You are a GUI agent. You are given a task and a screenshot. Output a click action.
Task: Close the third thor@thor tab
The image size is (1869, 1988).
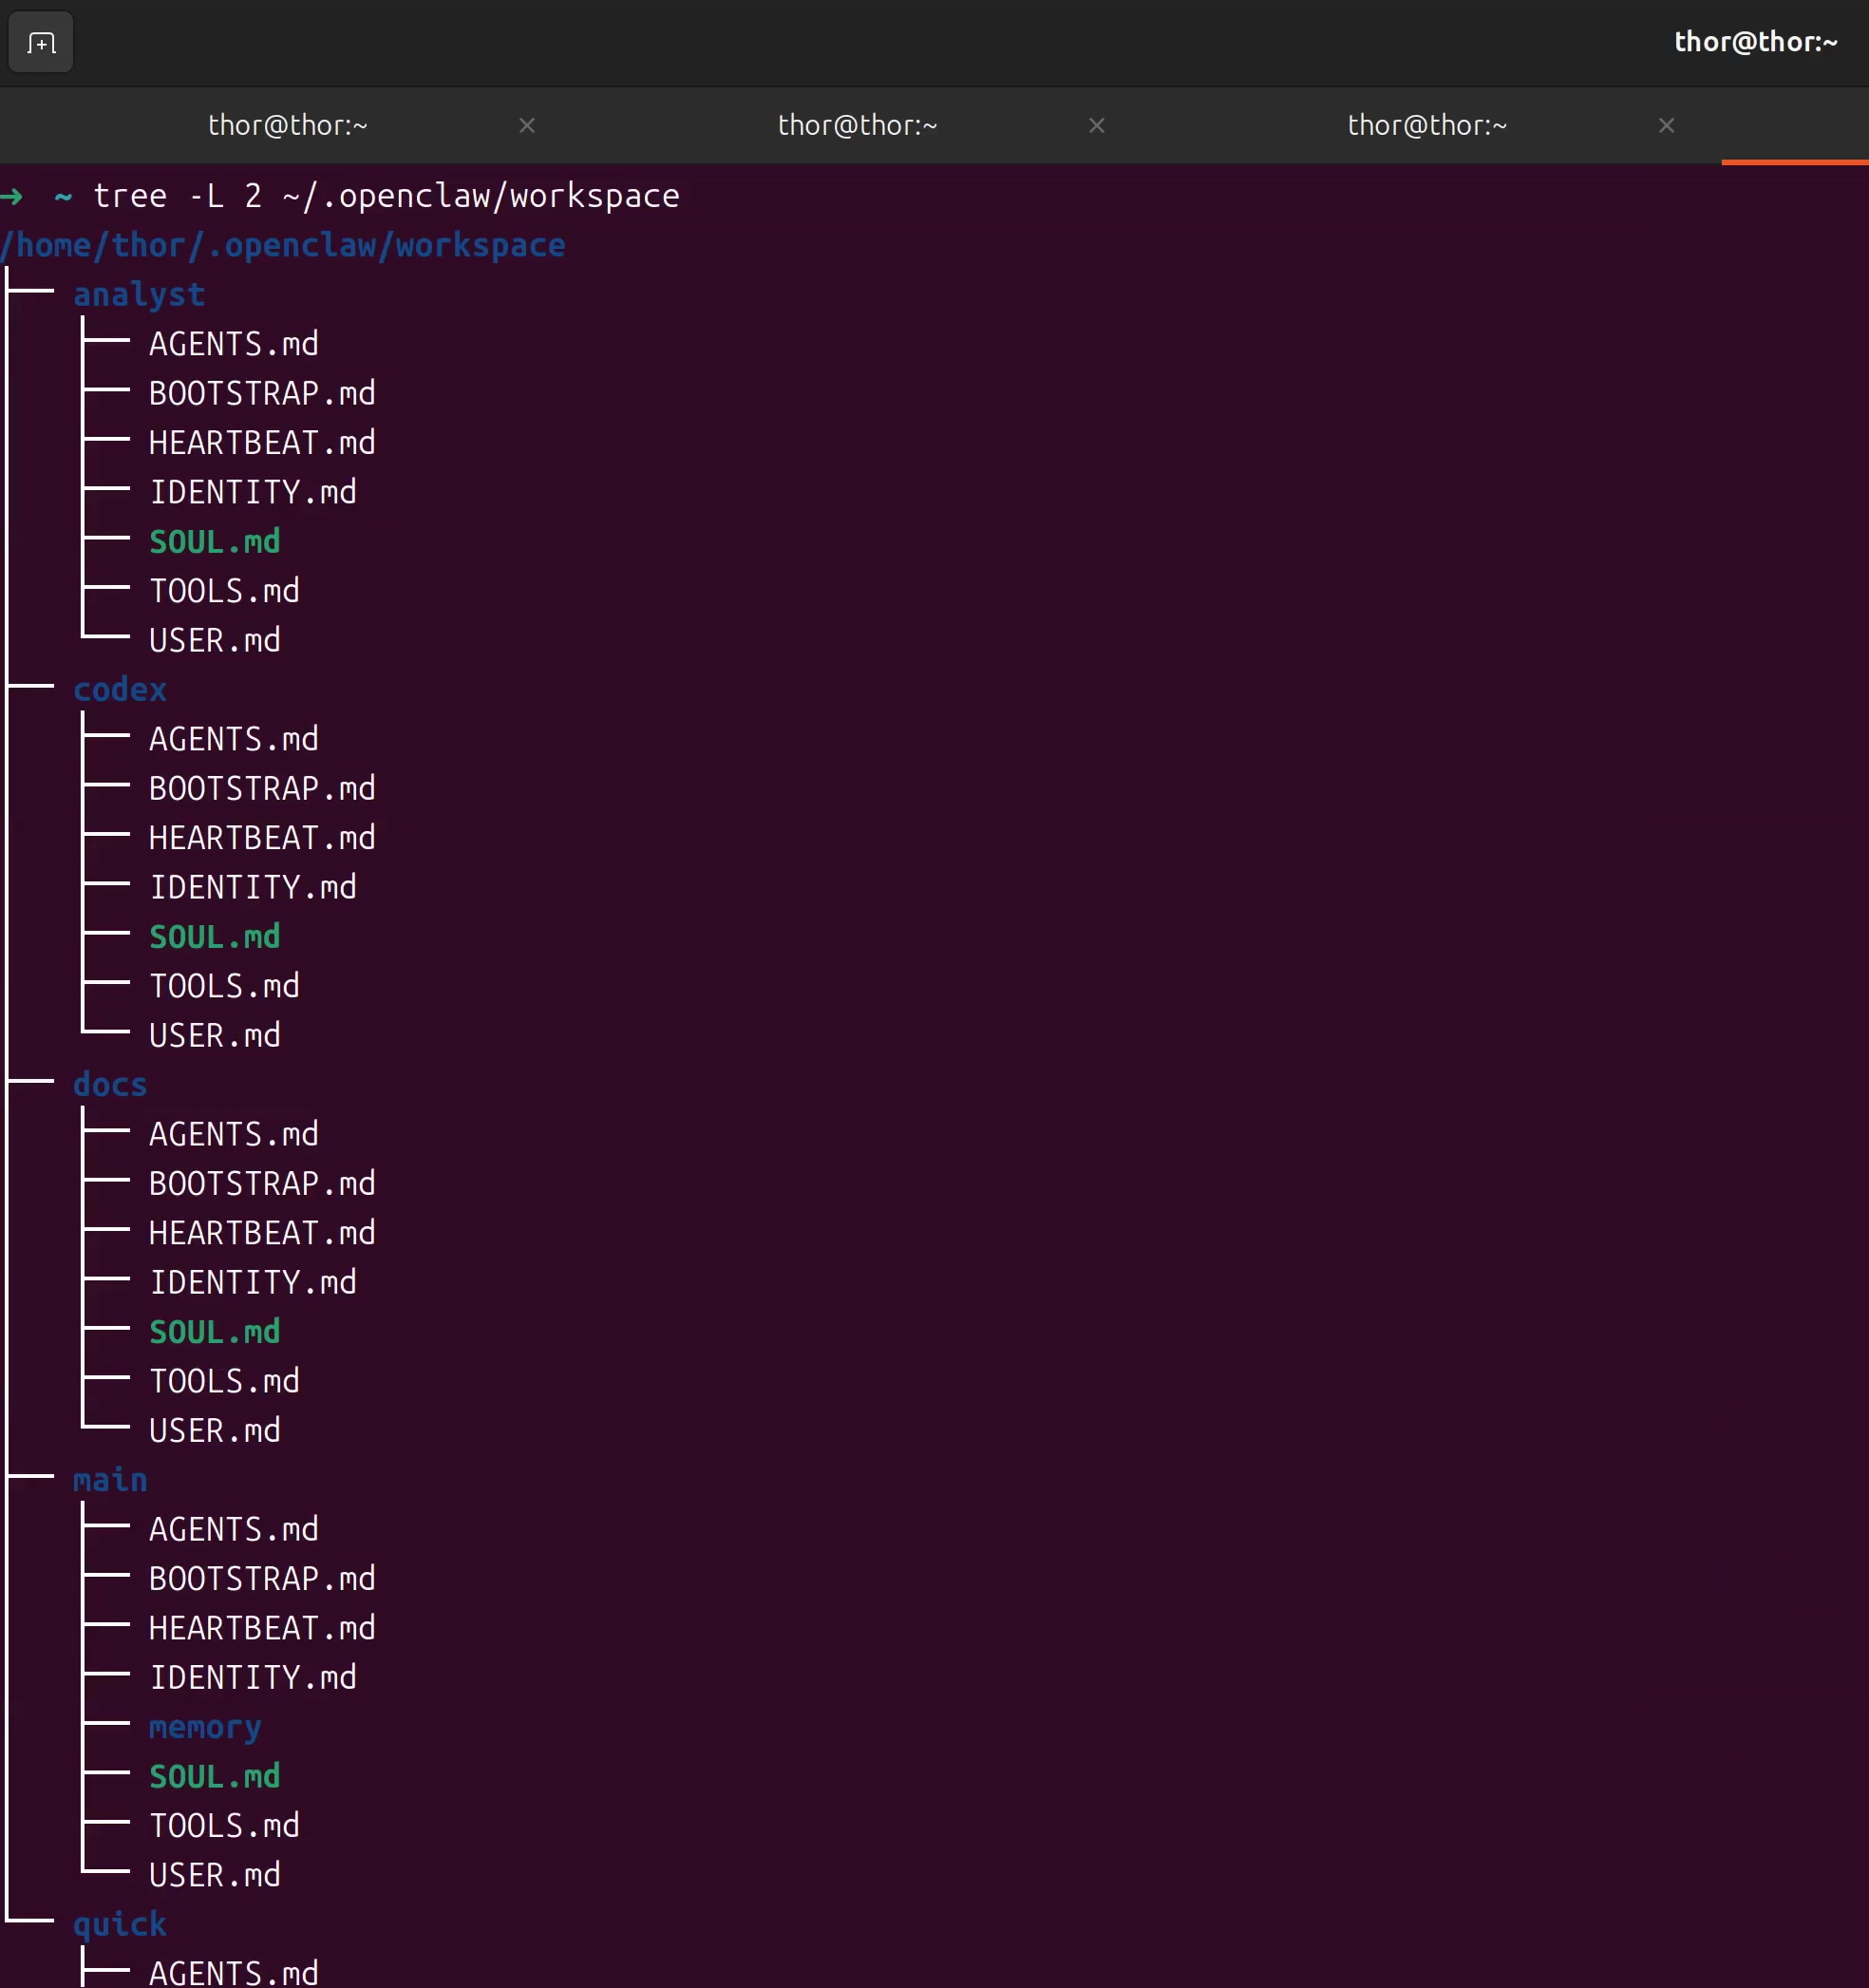point(1666,125)
